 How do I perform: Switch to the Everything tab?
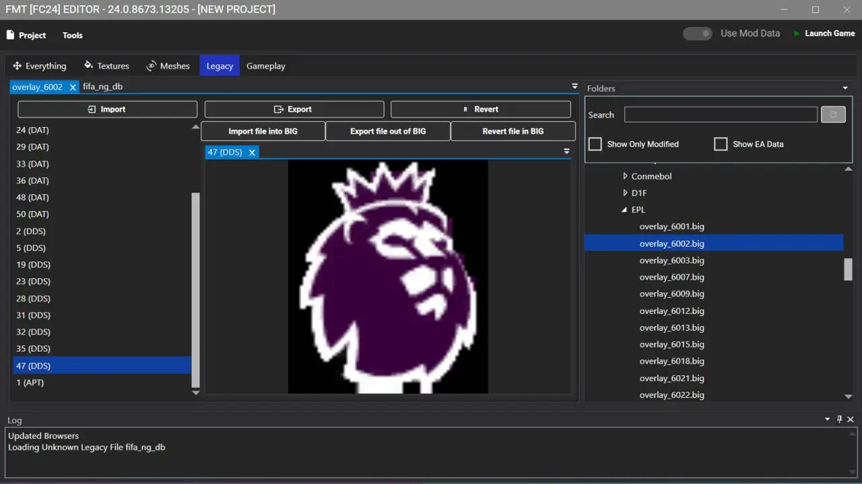point(40,66)
